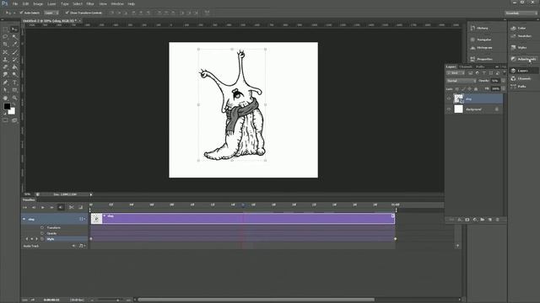Image resolution: width=540 pixels, height=303 pixels.
Task: Mute the Audio Track speaker icon
Action: click(73, 246)
